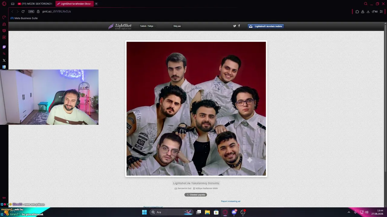Viewport: 387px width, 217px height.
Task: Open the X sidebar icon
Action: [x=4, y=60]
